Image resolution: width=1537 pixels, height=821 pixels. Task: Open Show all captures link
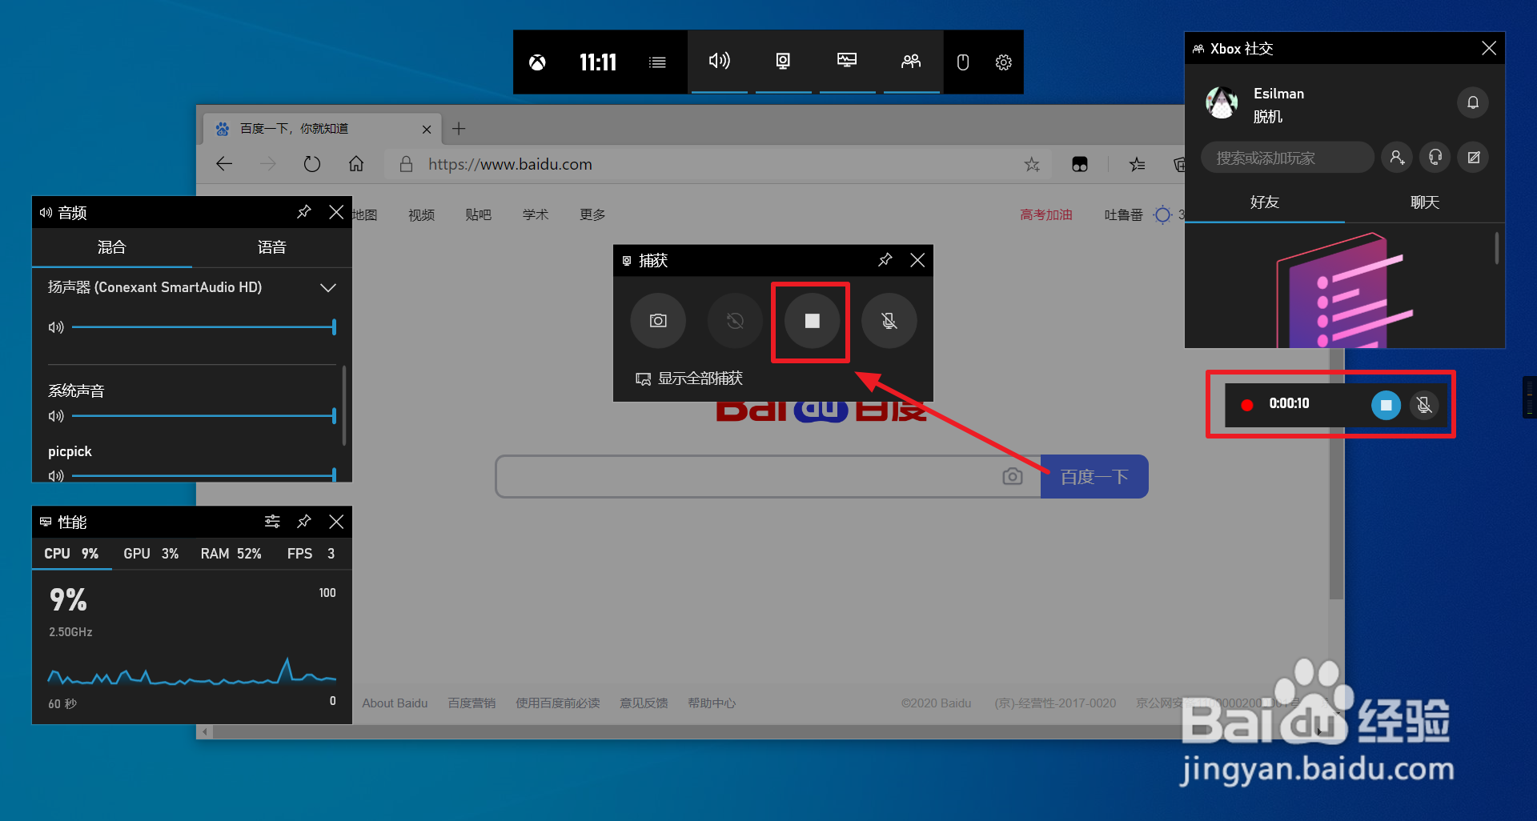[x=689, y=378]
